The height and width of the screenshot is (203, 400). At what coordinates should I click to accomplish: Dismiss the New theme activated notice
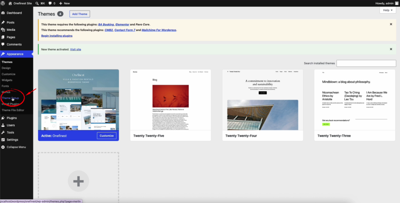point(391,49)
